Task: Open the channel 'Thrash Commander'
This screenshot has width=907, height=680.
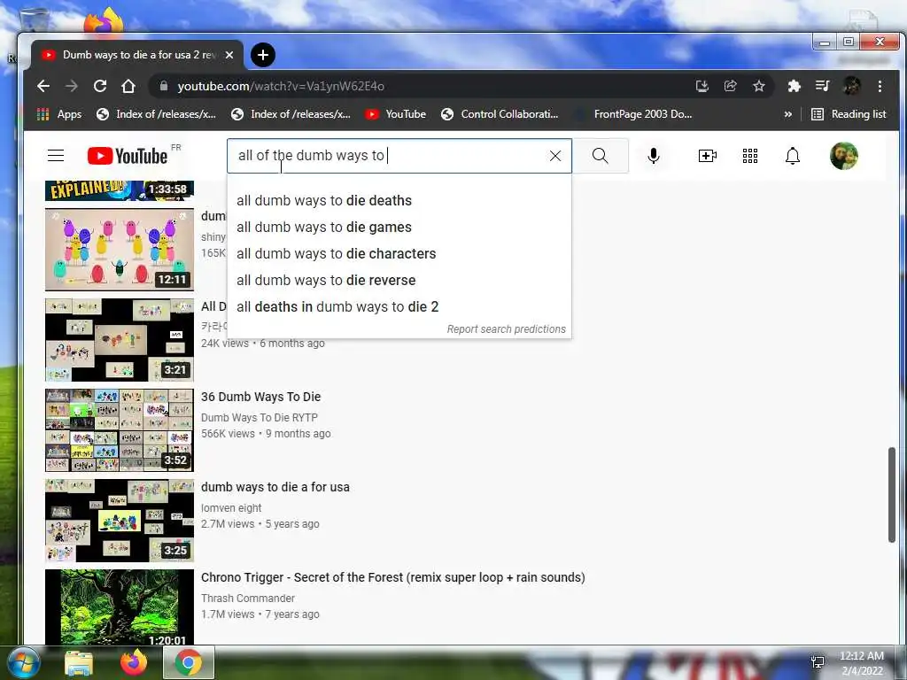Action: (248, 598)
